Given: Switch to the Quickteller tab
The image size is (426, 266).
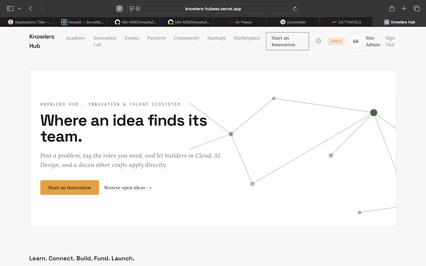Looking at the screenshot, I should [293, 22].
